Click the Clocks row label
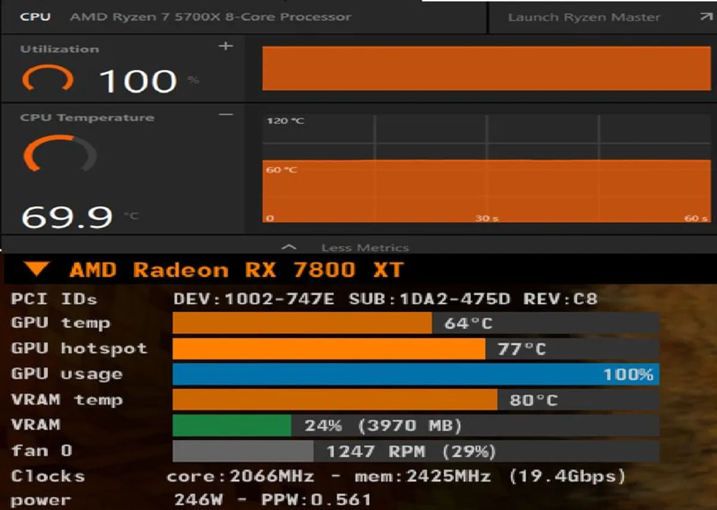The width and height of the screenshot is (717, 510). [48, 477]
